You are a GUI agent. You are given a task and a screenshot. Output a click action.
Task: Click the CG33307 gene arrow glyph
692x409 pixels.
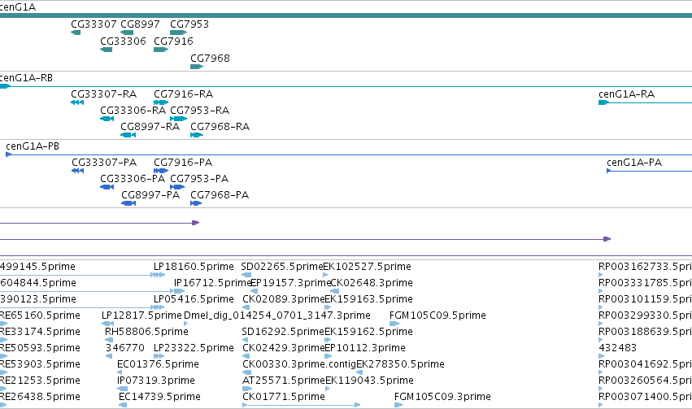coord(76,33)
